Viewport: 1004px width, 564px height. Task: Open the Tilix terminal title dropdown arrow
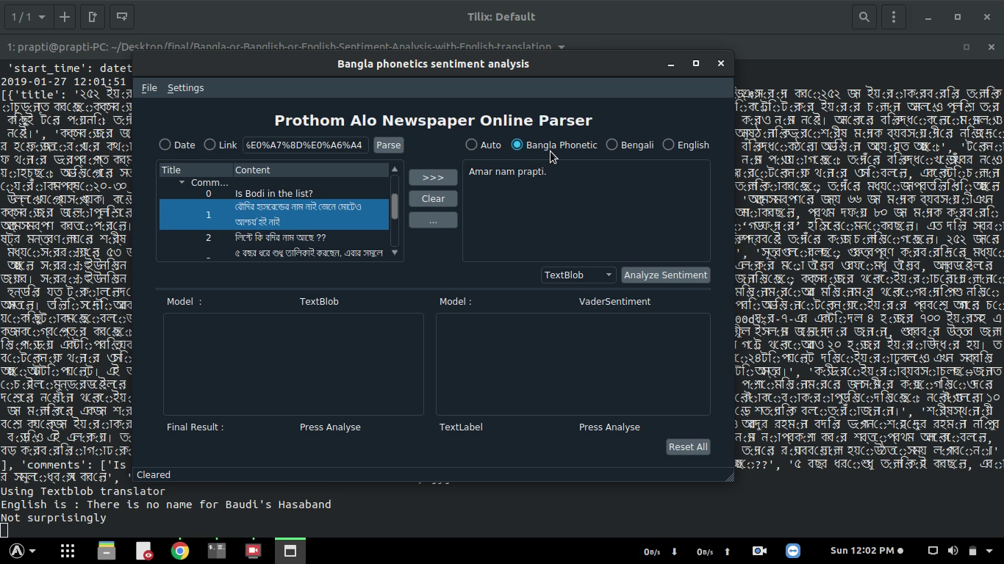coord(562,47)
